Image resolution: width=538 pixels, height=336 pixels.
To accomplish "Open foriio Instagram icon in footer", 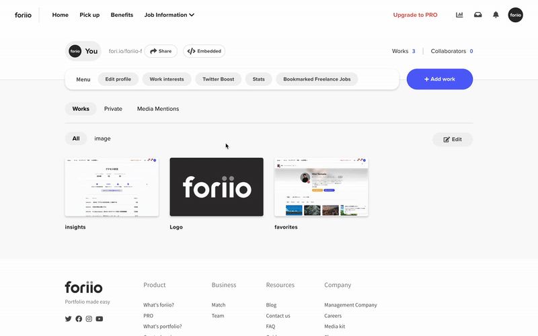I will [x=89, y=319].
